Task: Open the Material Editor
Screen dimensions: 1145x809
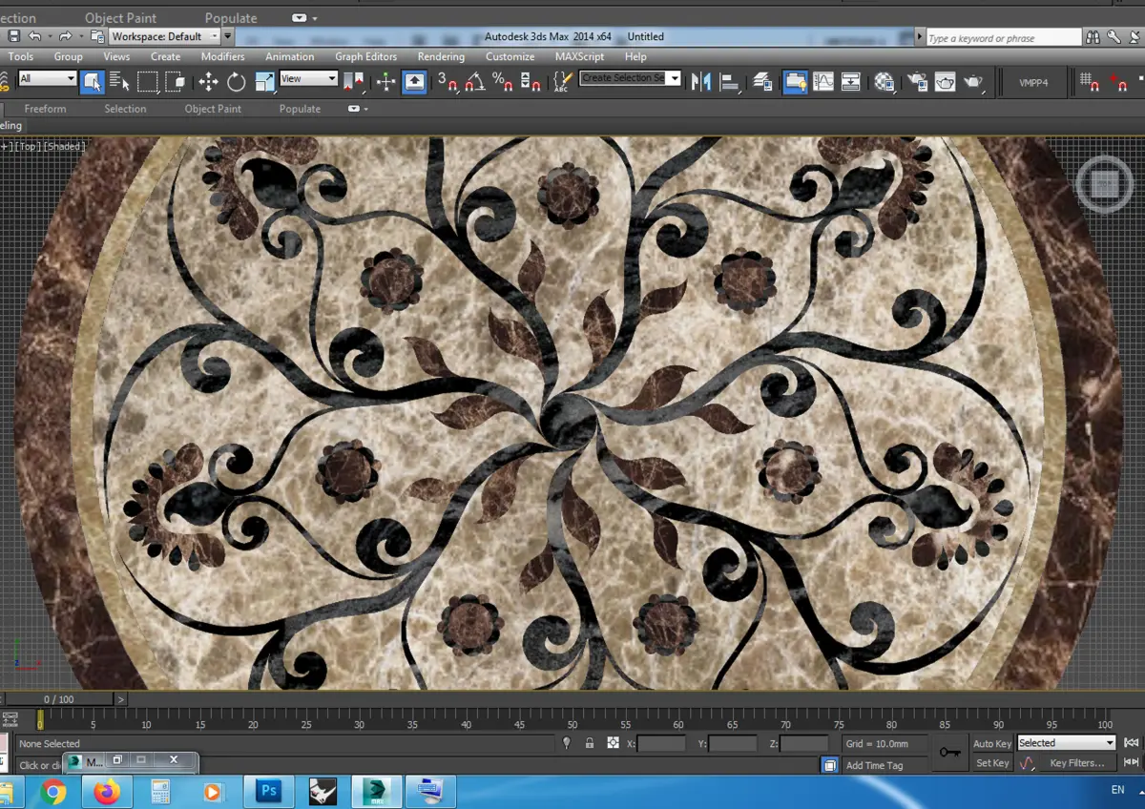Action: tap(885, 82)
